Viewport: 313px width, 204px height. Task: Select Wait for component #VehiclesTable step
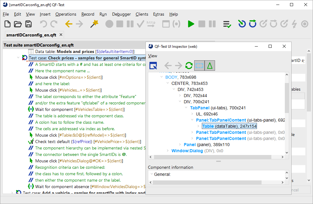[80, 109]
